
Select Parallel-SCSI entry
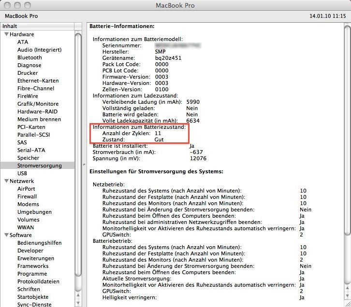33,135
